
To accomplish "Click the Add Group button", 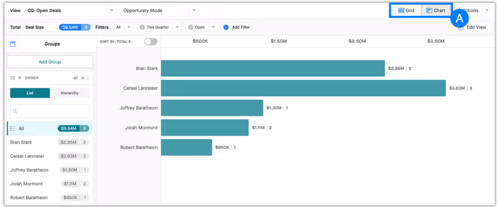I will pyautogui.click(x=50, y=62).
